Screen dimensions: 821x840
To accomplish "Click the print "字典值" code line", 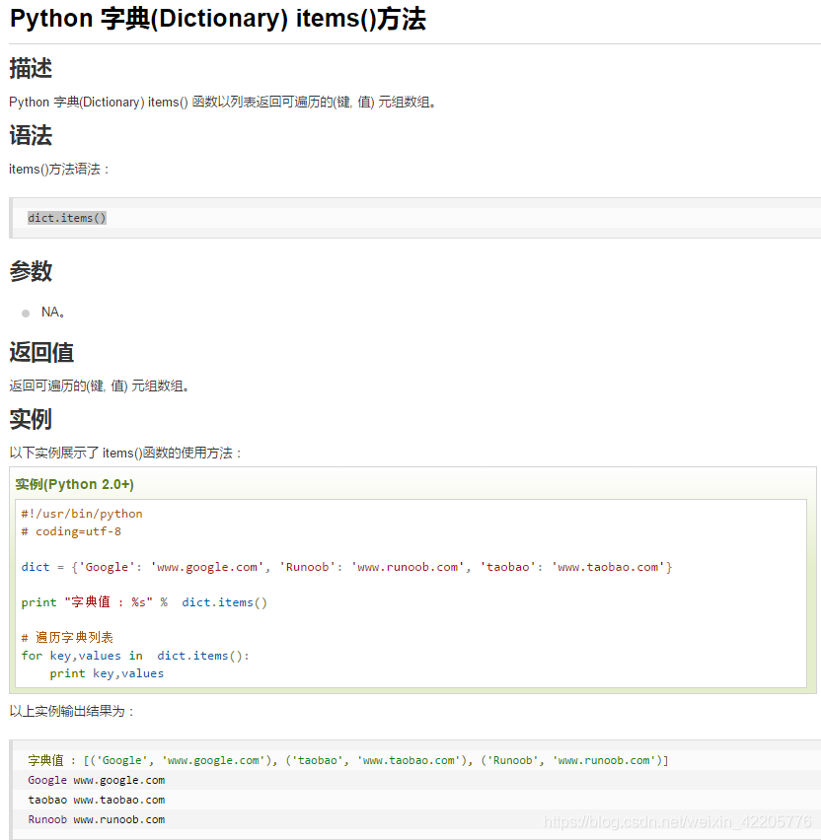I will pyautogui.click(x=144, y=602).
